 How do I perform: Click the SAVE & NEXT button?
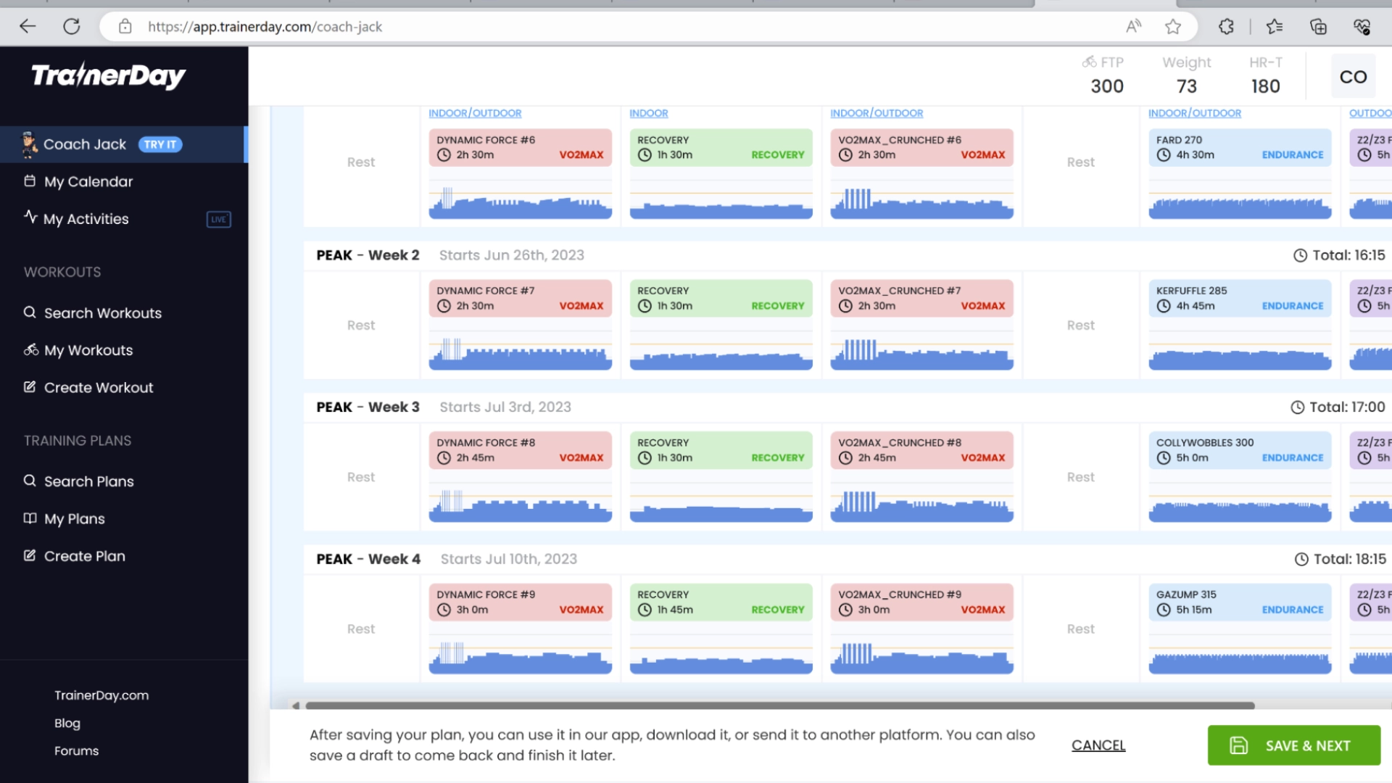(x=1293, y=745)
